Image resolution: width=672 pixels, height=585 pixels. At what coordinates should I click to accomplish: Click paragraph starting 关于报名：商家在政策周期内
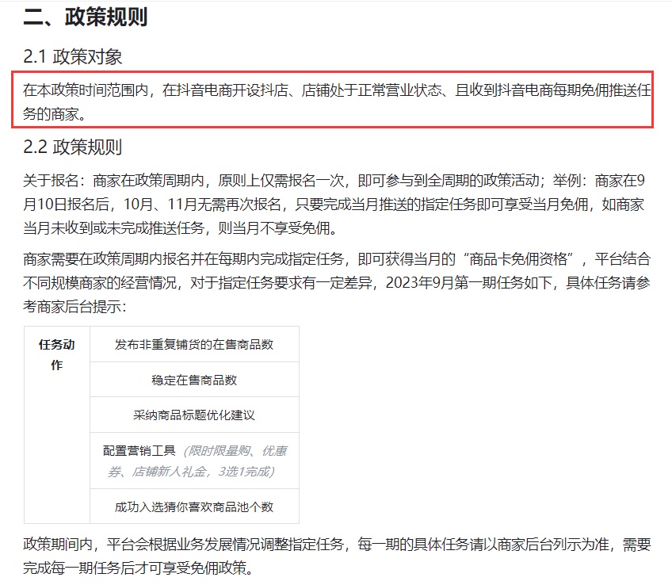pos(334,204)
